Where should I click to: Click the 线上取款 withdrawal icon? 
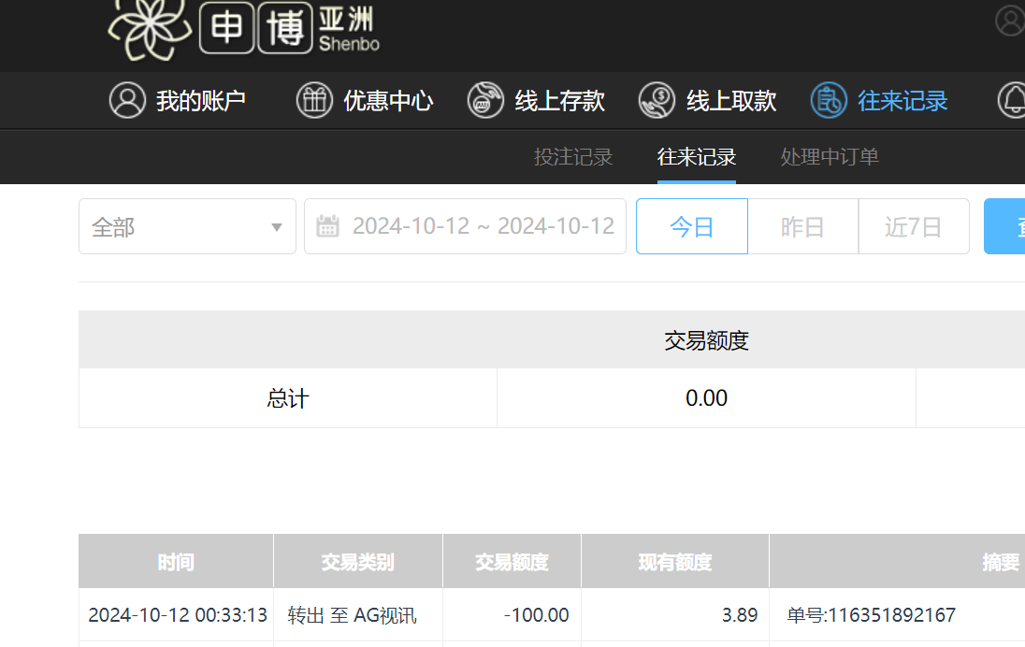click(x=657, y=100)
